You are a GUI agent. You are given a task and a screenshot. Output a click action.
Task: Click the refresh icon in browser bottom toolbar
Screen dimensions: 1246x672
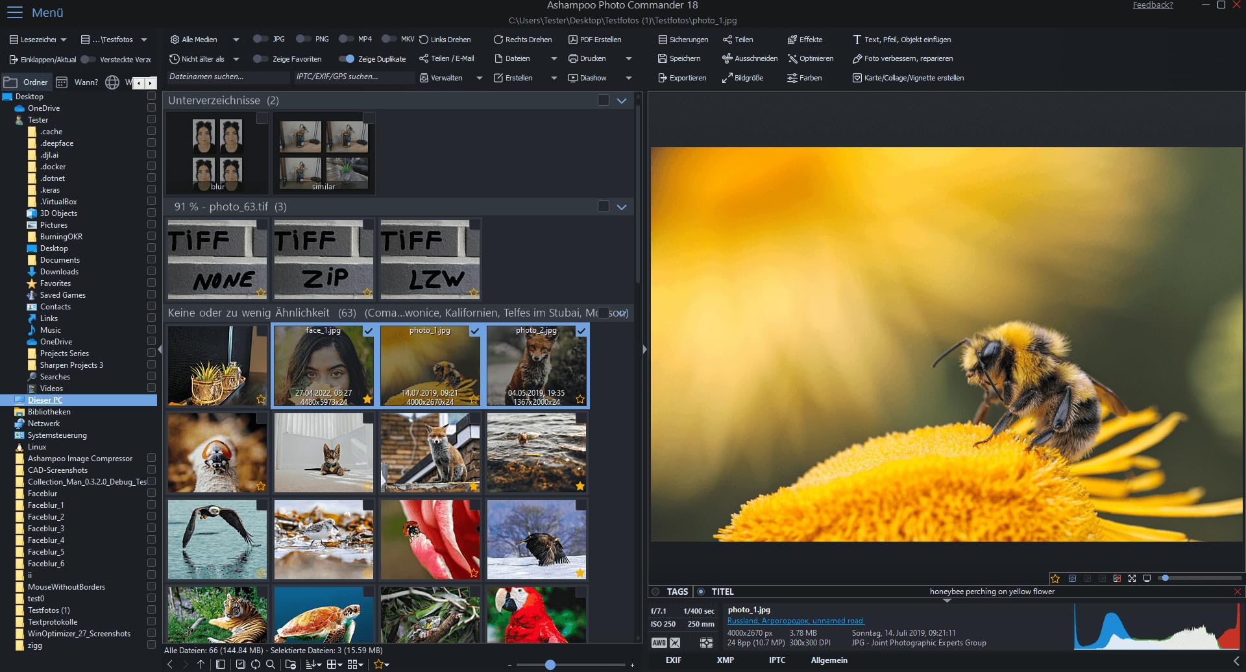[x=256, y=664]
